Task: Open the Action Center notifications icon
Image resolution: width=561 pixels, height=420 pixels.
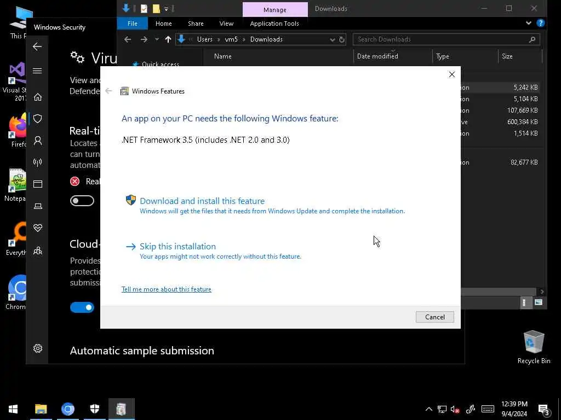Action: click(543, 409)
